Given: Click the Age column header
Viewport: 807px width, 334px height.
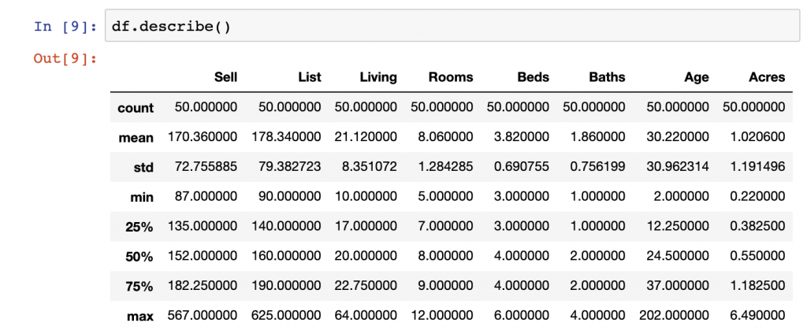Looking at the screenshot, I should click(697, 78).
